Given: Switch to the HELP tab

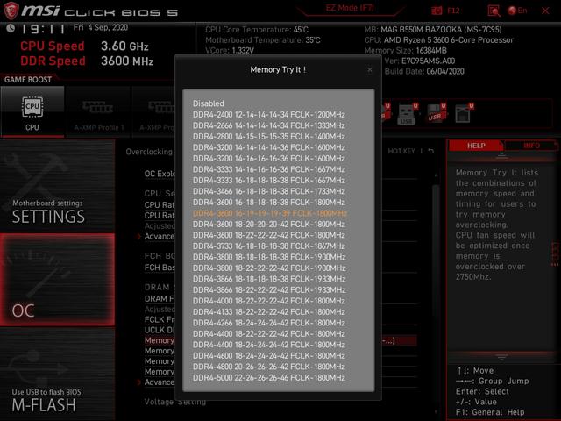Looking at the screenshot, I should click(x=476, y=146).
